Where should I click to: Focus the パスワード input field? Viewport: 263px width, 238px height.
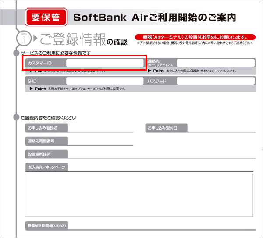click(x=215, y=81)
